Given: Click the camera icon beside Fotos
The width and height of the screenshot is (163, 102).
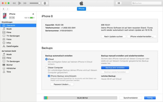Looking at the screenshot, I should point(4,39).
